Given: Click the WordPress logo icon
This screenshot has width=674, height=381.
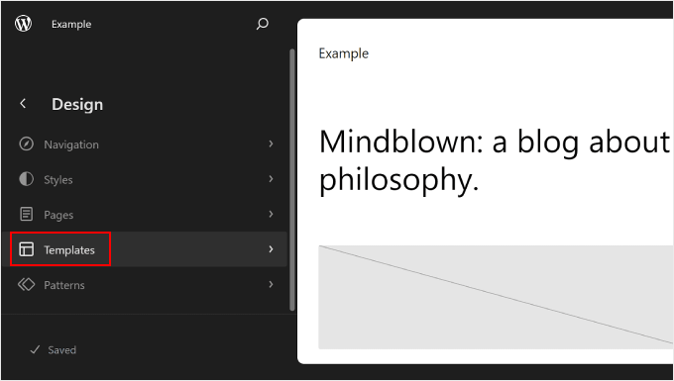Looking at the screenshot, I should [23, 24].
